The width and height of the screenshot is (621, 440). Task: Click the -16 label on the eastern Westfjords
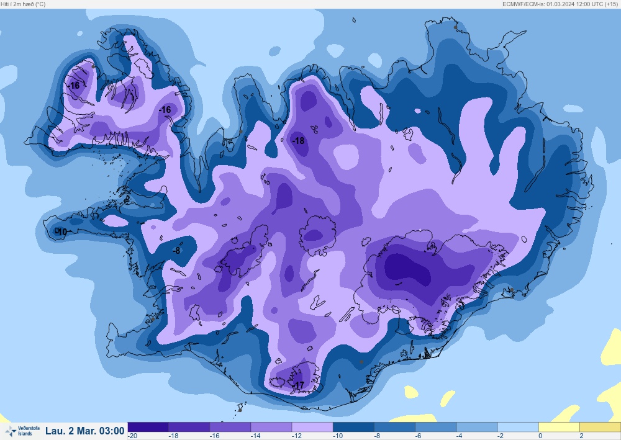tap(165, 110)
